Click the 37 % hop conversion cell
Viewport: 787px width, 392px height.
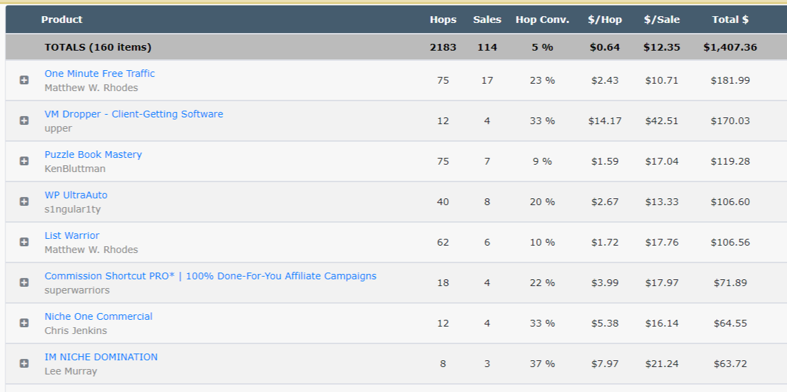tap(543, 364)
